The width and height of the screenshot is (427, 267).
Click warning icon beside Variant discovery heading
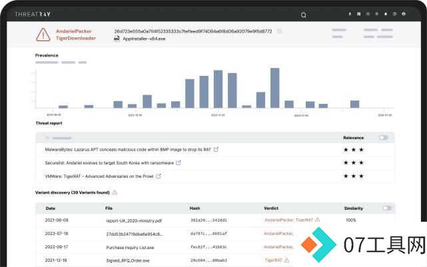[115, 192]
